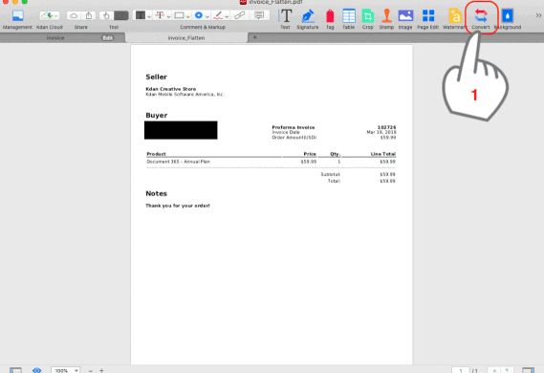Viewport: 544px width, 373px height.
Task: Click the cloud upload icon under Share
Action: 74,15
